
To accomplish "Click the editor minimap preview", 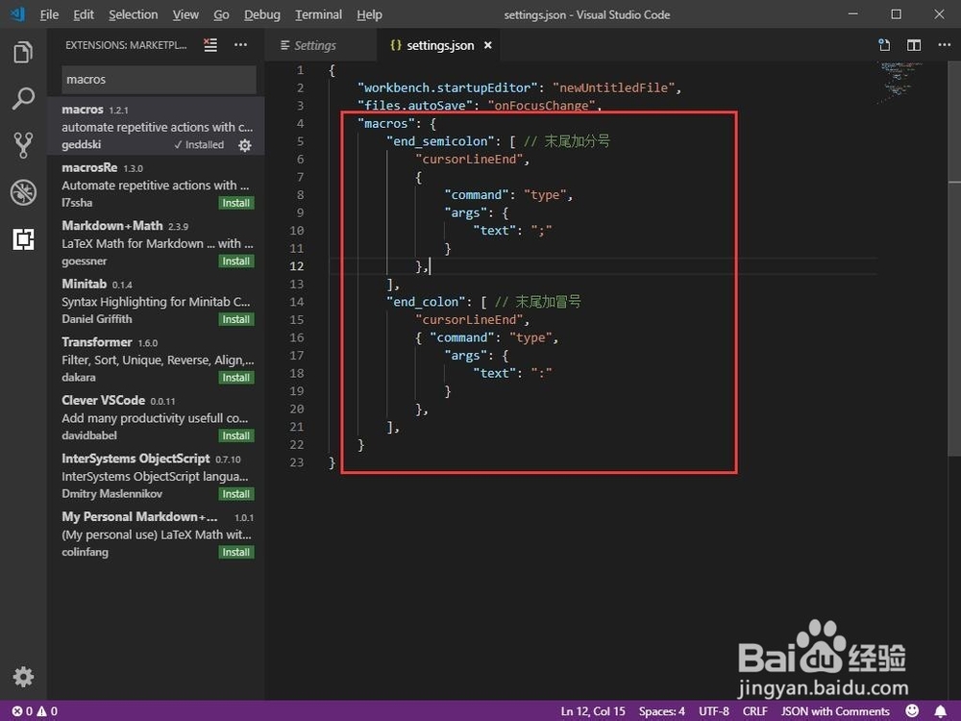I will click(x=899, y=83).
